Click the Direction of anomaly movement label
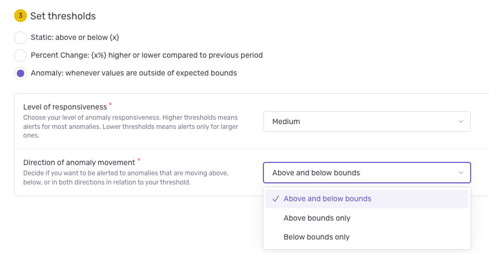Screen dimensions: 489x253 pos(79,162)
